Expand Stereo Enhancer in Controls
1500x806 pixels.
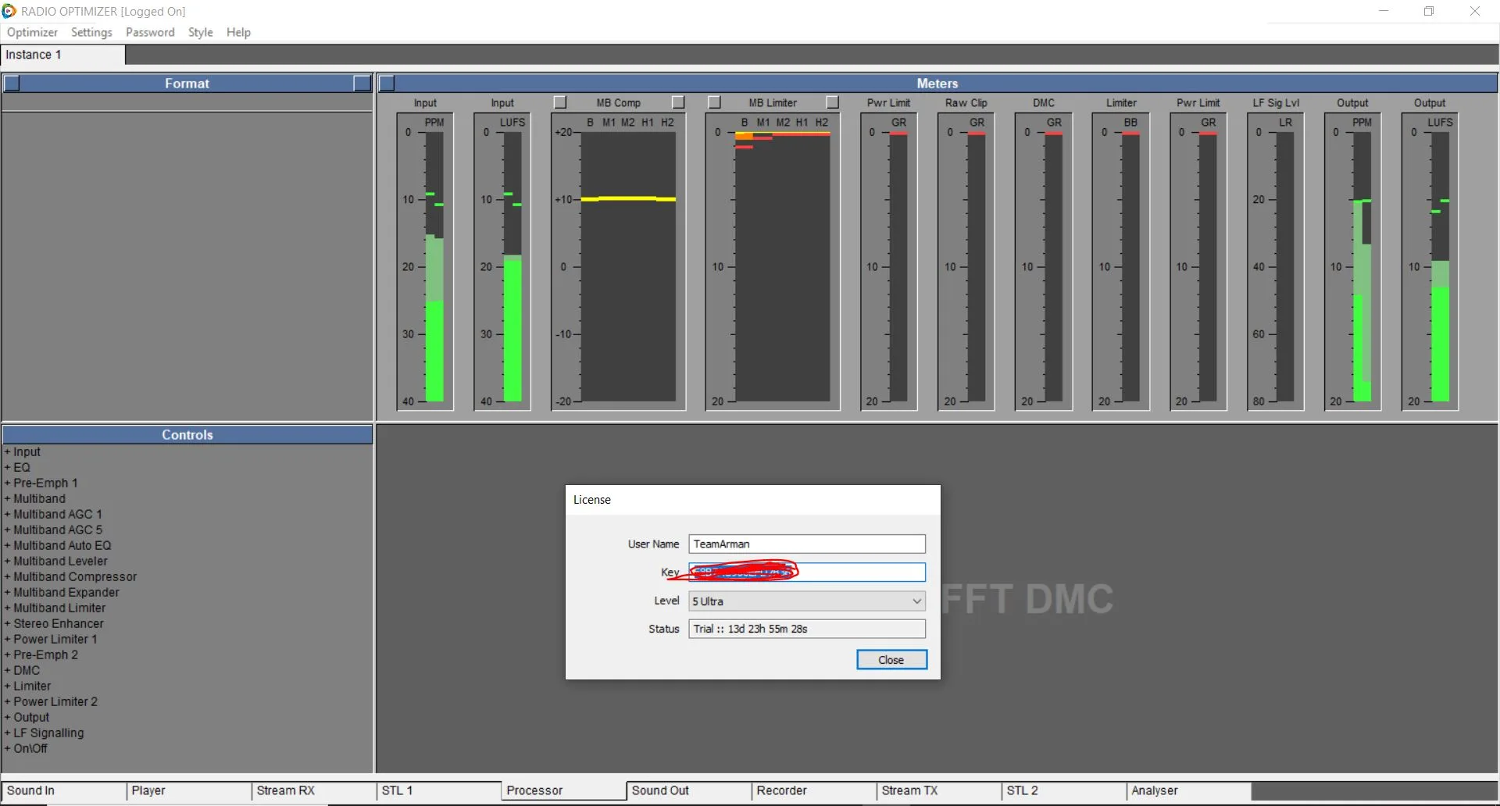pos(54,624)
